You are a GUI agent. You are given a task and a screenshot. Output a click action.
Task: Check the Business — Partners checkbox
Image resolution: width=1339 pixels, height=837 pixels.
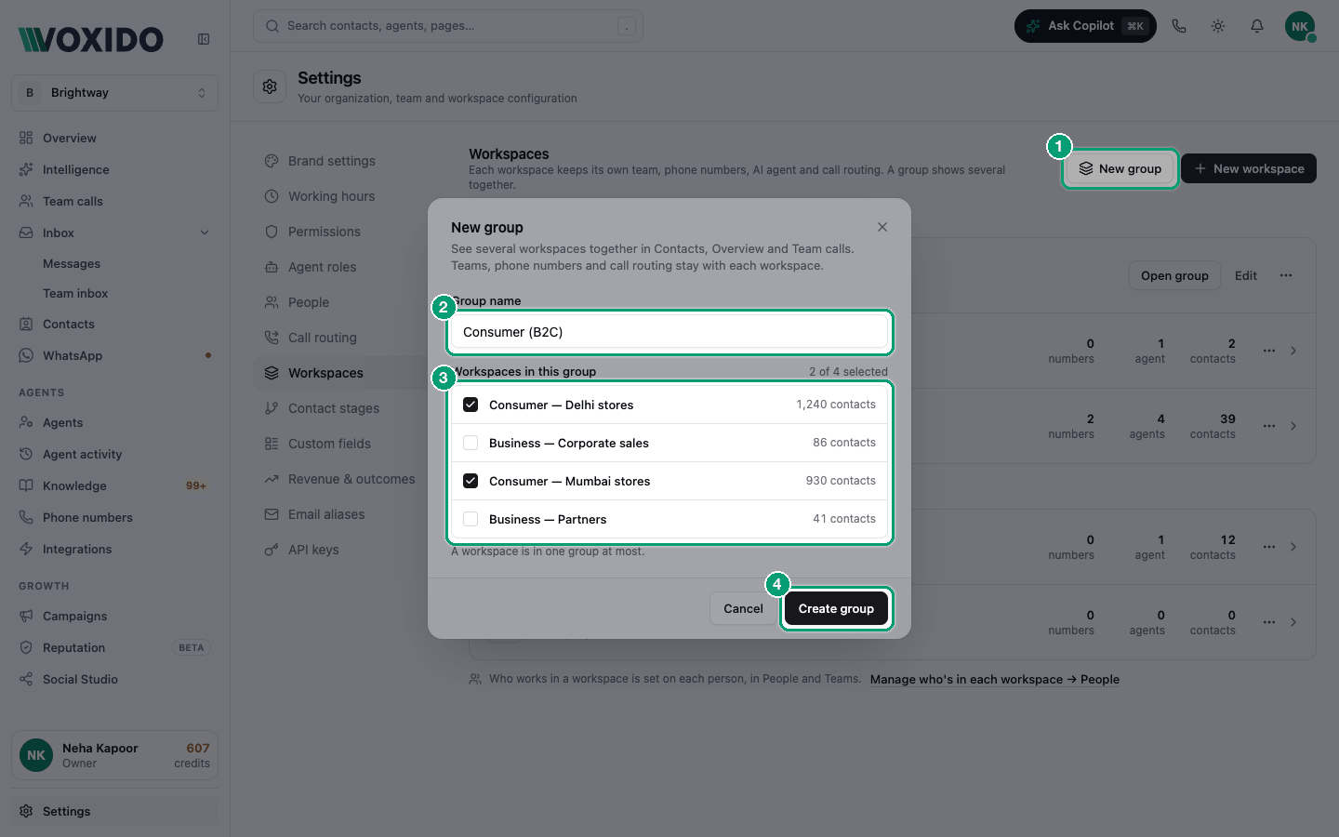pyautogui.click(x=471, y=519)
